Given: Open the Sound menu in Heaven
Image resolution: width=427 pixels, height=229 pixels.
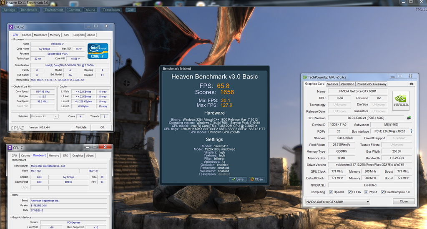Looking at the screenshot, I should 90,10.
